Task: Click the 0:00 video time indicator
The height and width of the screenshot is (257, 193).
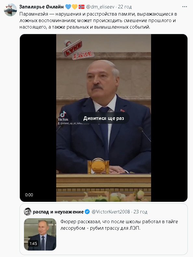Action: click(x=29, y=195)
